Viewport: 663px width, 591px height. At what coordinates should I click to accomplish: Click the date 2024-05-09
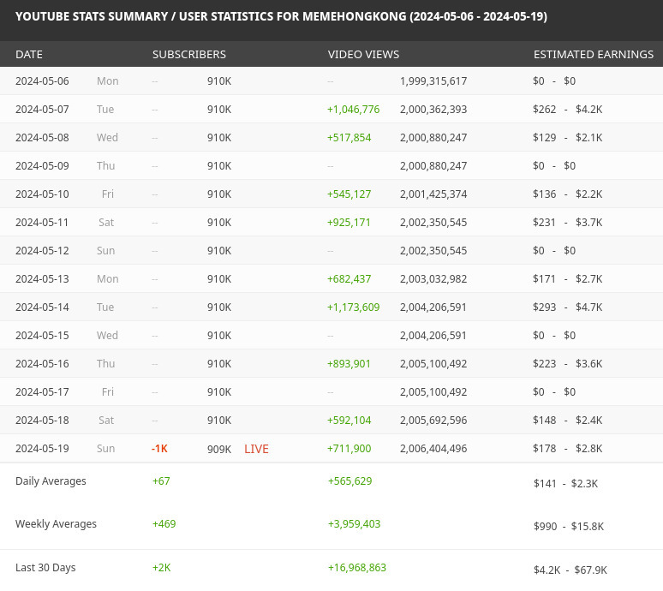pos(42,166)
